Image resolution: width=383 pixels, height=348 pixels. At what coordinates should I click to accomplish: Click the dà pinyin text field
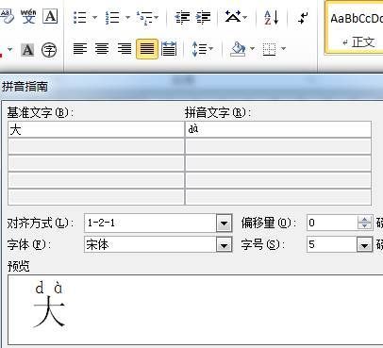point(278,129)
